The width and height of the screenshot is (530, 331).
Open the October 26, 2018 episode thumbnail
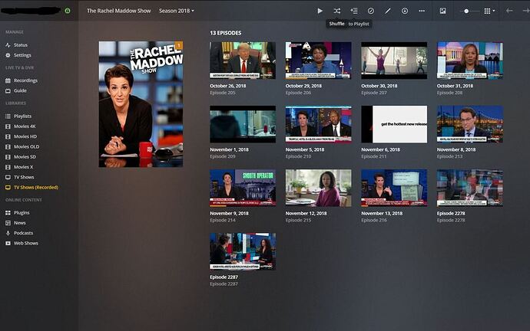click(243, 61)
